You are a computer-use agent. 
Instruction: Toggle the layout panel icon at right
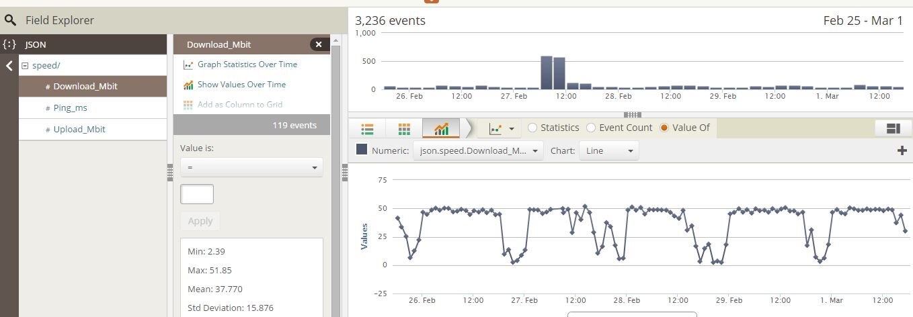click(x=893, y=128)
